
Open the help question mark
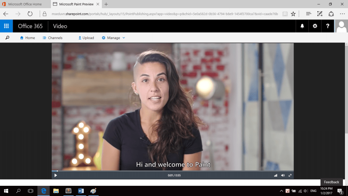(328, 26)
